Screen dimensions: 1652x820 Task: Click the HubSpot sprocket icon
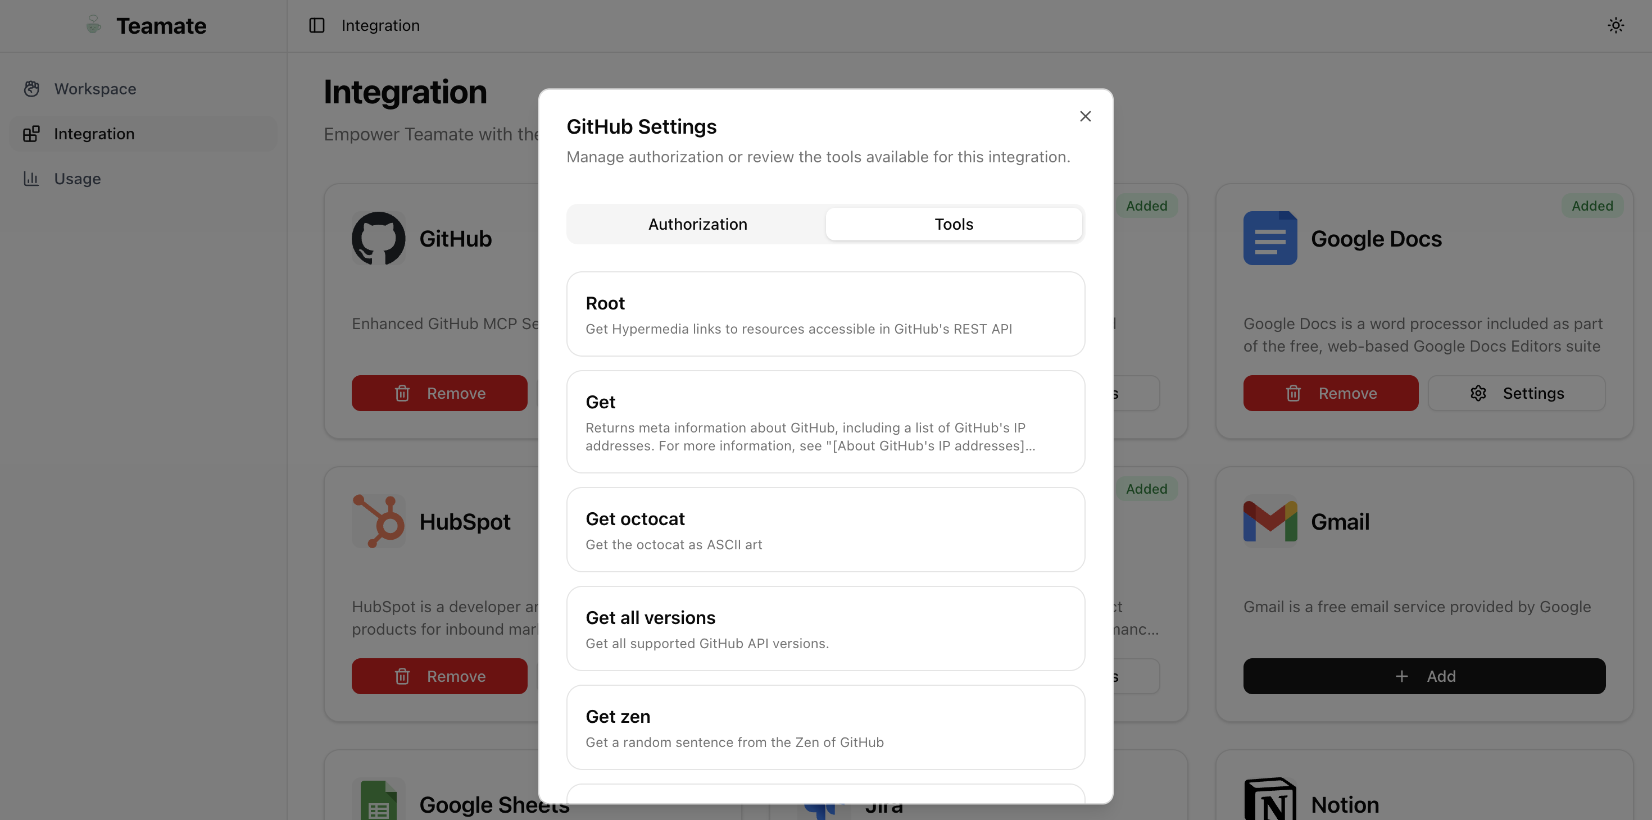click(379, 521)
